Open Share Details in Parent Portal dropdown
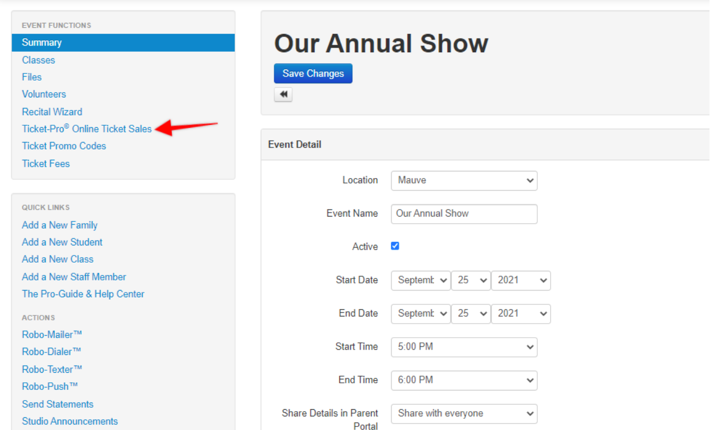The image size is (711, 430). (464, 414)
